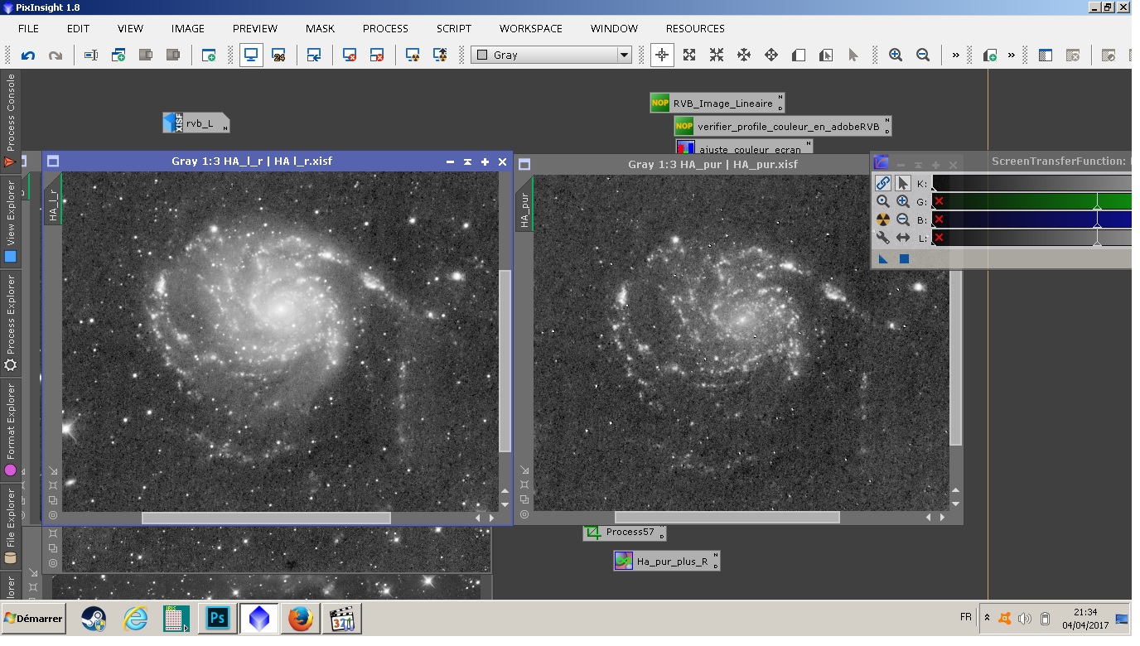Viewport: 1140px width, 646px height.
Task: Click the Redo arrow in toolbar
Action: pyautogui.click(x=56, y=55)
